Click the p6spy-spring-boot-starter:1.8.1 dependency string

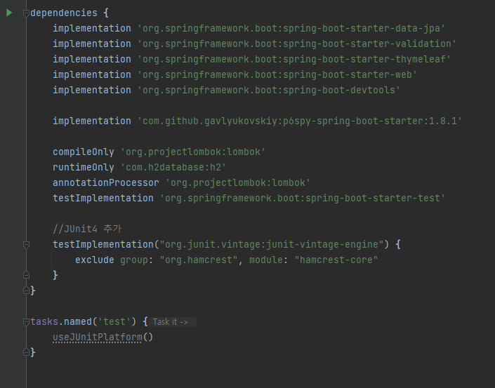(299, 121)
